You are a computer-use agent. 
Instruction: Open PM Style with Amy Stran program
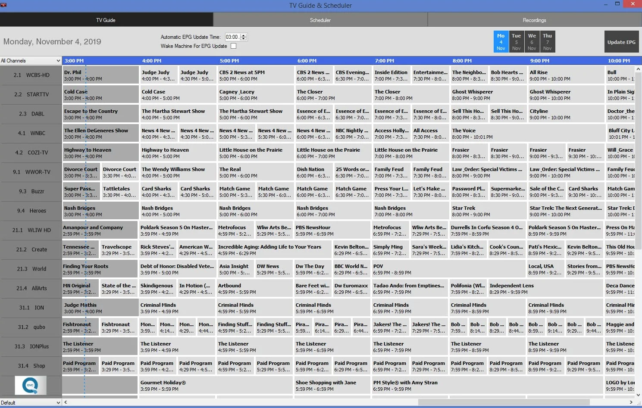(488, 385)
